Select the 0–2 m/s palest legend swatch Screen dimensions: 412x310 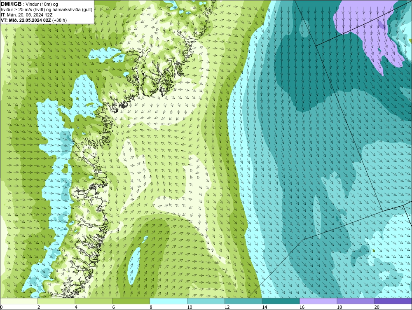19,301
